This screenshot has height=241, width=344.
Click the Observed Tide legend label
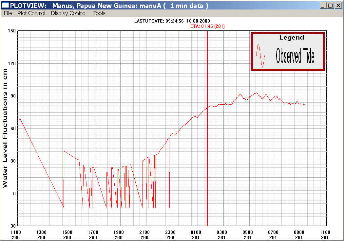point(295,56)
